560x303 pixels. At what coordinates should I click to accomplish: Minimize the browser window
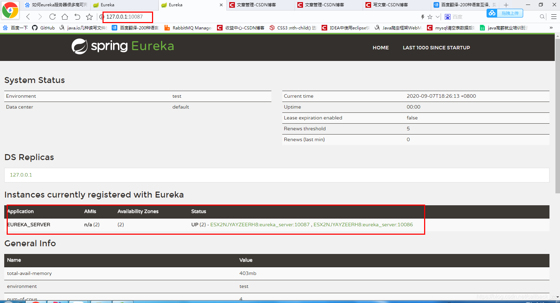coord(528,5)
